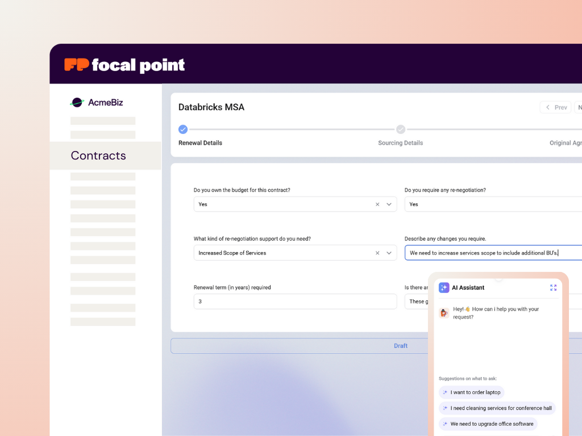Click the assistant bot avatar in chat
The height and width of the screenshot is (436, 582).
pyautogui.click(x=444, y=313)
